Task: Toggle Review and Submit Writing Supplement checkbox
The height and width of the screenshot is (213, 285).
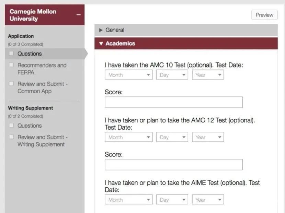Action: 11,137
